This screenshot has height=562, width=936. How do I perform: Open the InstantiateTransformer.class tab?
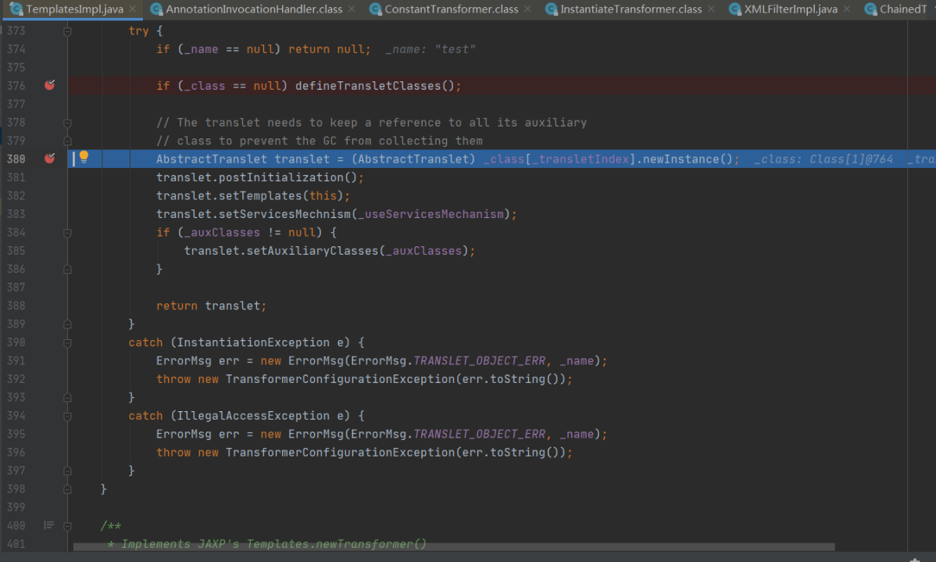point(631,9)
